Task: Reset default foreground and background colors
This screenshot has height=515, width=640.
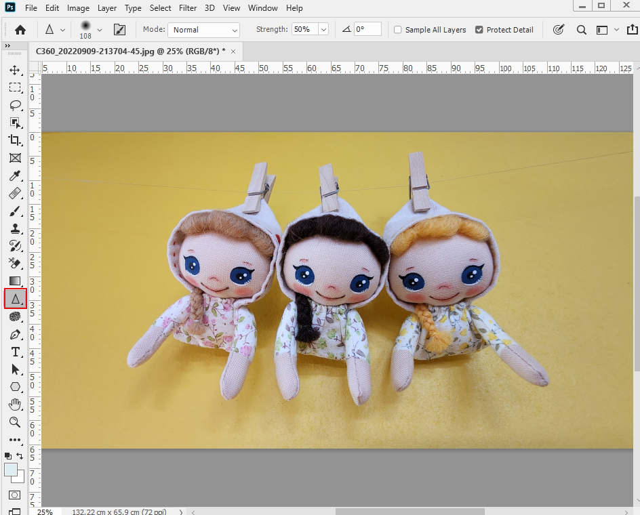Action: (7, 456)
